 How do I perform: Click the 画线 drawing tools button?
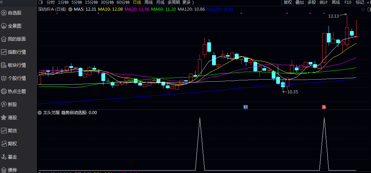coord(335,2)
